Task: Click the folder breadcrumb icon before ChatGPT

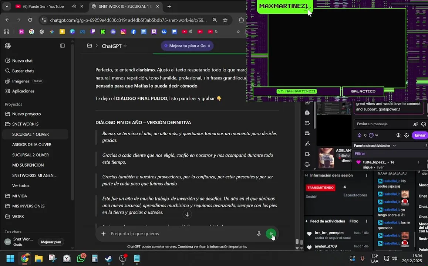Action: (89, 46)
